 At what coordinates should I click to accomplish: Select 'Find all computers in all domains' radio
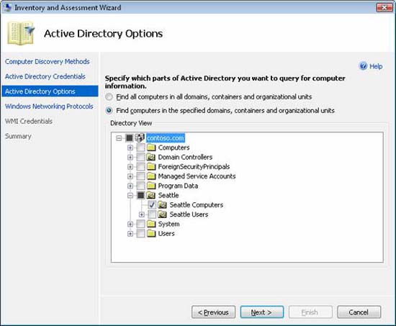pyautogui.click(x=109, y=97)
